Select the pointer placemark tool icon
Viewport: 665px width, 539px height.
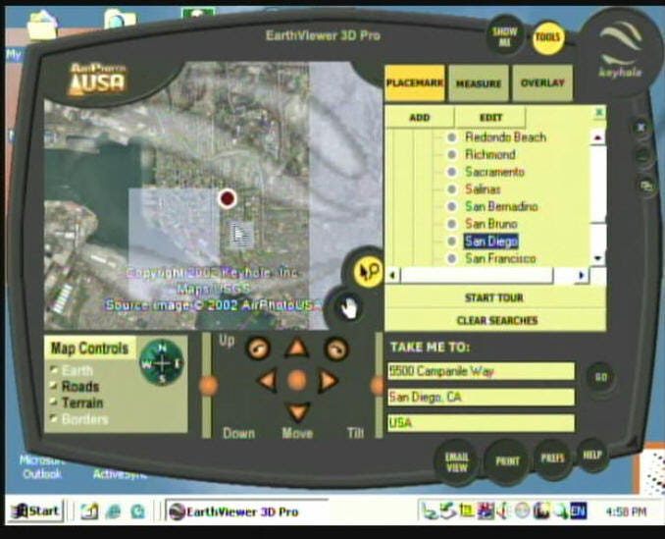pyautogui.click(x=368, y=271)
